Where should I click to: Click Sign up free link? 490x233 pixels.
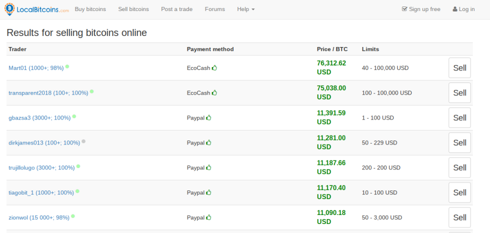click(x=421, y=9)
